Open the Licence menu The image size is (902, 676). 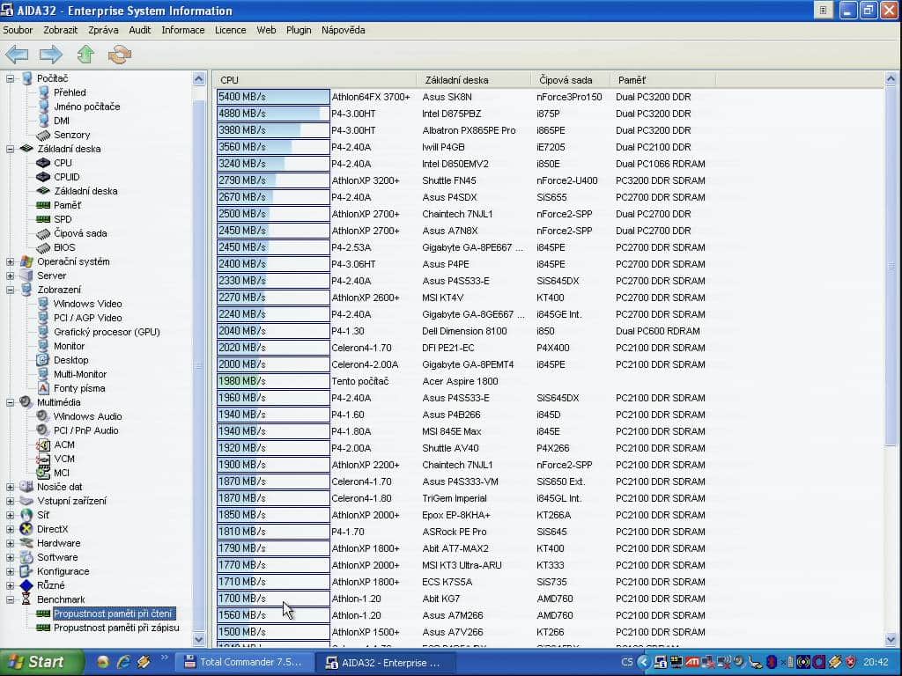pos(231,30)
